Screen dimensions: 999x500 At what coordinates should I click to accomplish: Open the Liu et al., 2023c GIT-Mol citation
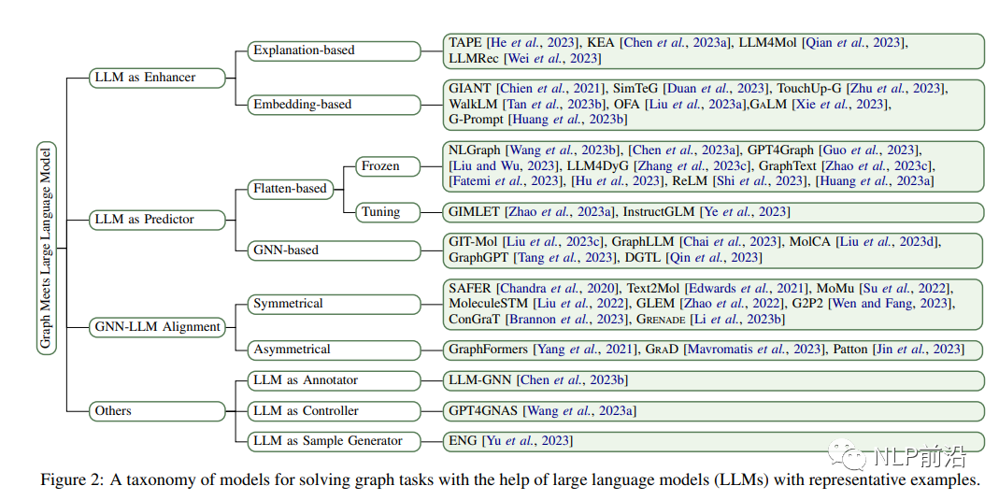pos(553,242)
